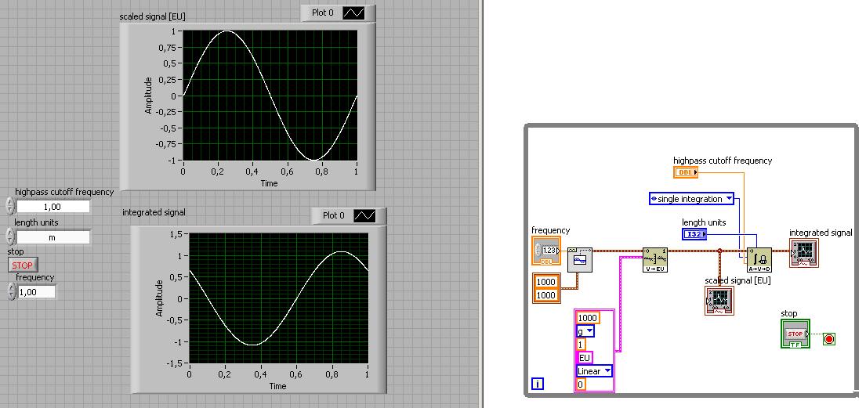
Task: Click the red loop condition stop terminal
Action: (828, 339)
